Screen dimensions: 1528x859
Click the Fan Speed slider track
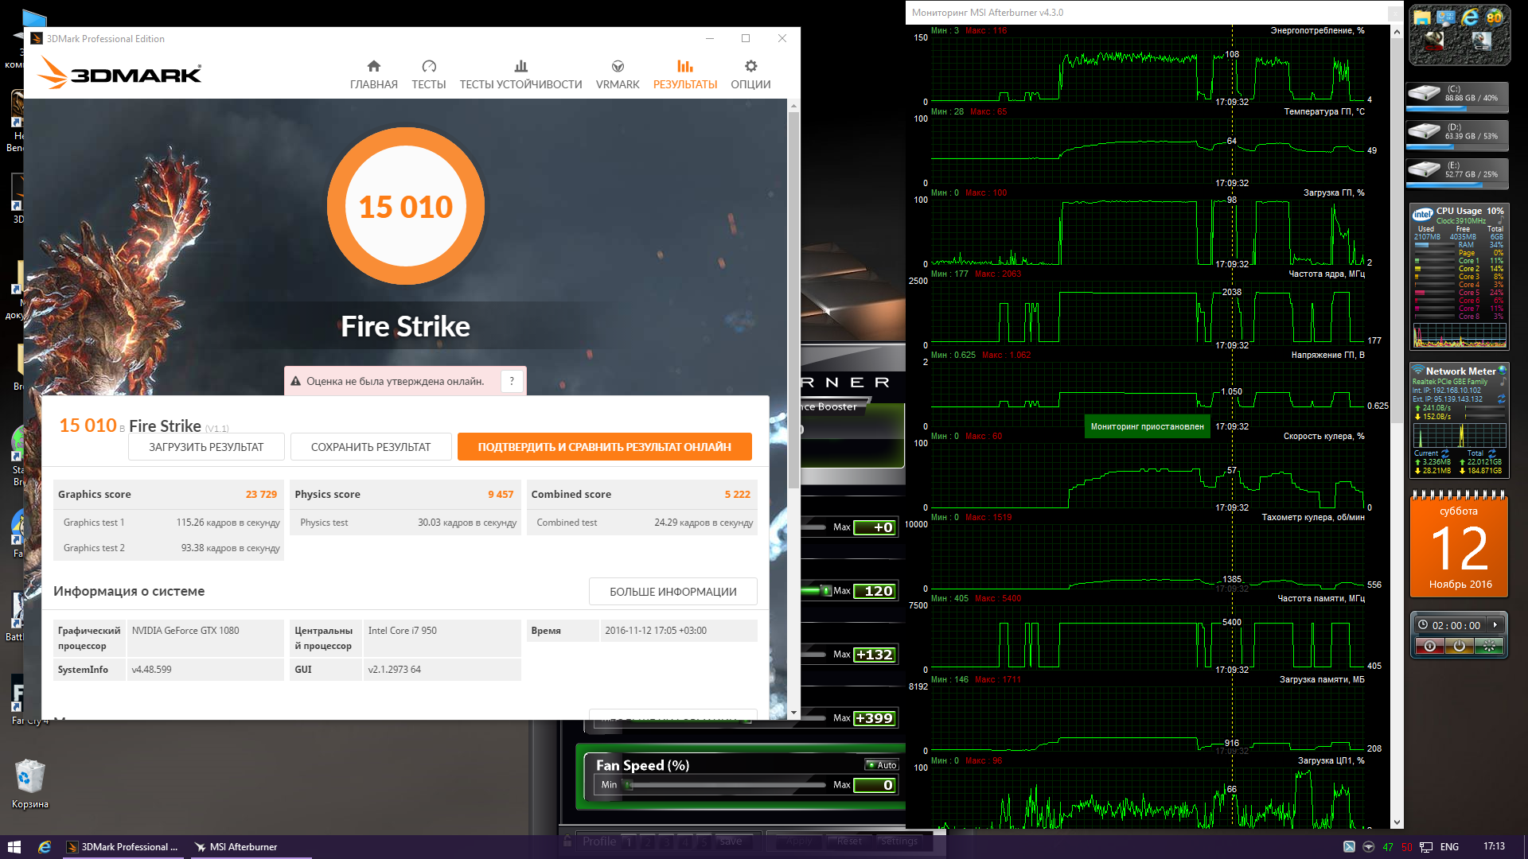click(x=728, y=785)
